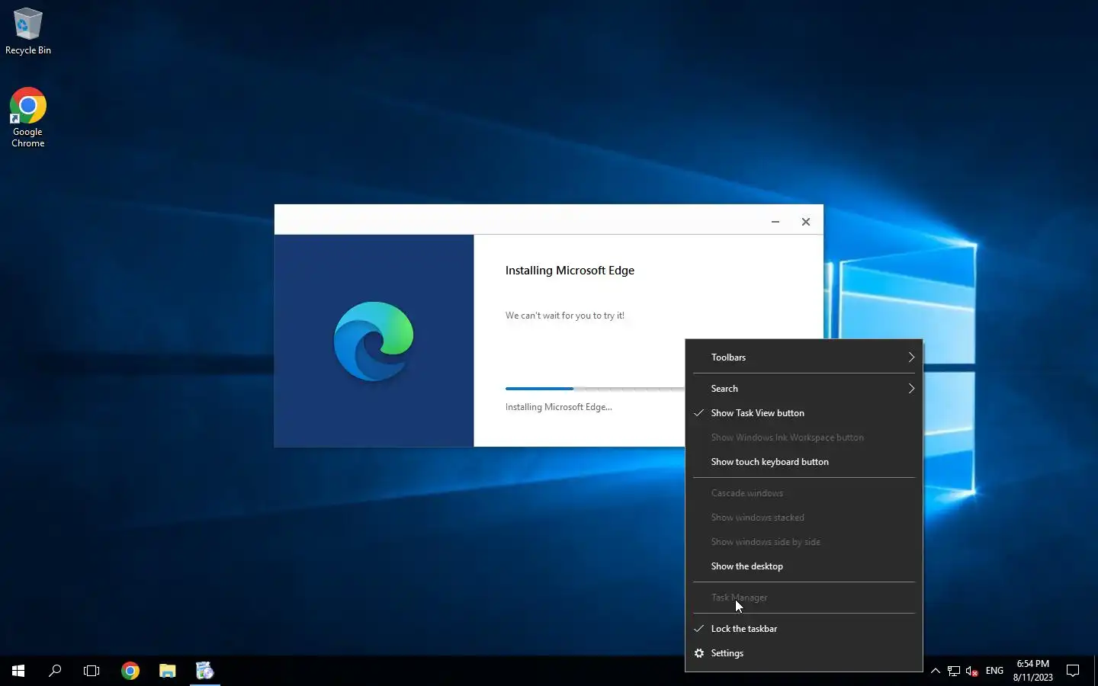Click disabled Show Windows Ink Workspace button entry
The height and width of the screenshot is (686, 1098).
tap(804, 438)
